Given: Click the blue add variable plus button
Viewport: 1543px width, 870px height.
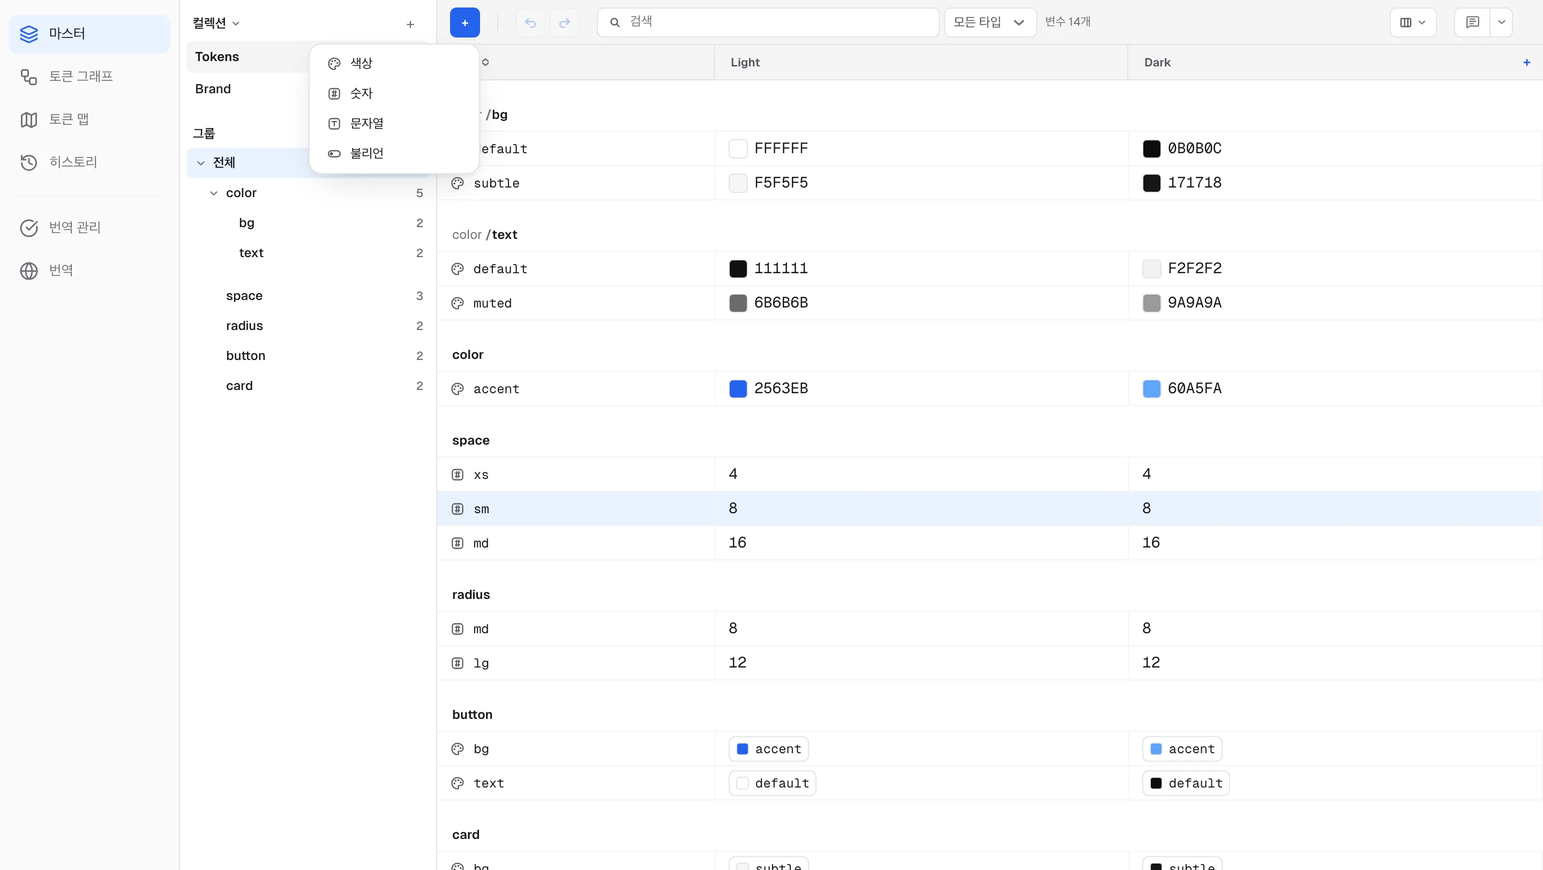Looking at the screenshot, I should (464, 22).
